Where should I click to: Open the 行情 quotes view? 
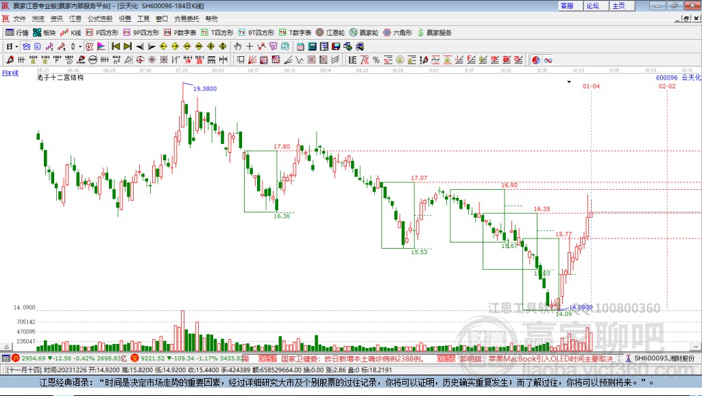point(17,33)
